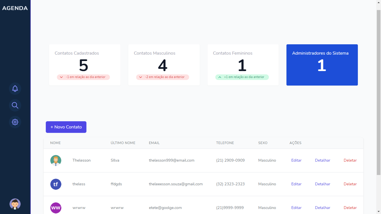
Task: Click the 'tf' avatar circle
Action: coord(56,184)
